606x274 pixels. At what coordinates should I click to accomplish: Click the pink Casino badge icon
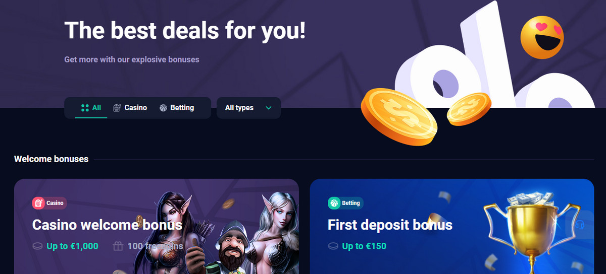[x=38, y=203]
